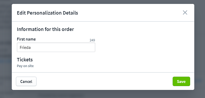Cancel editing personalization details
205x98 pixels.
click(x=26, y=81)
